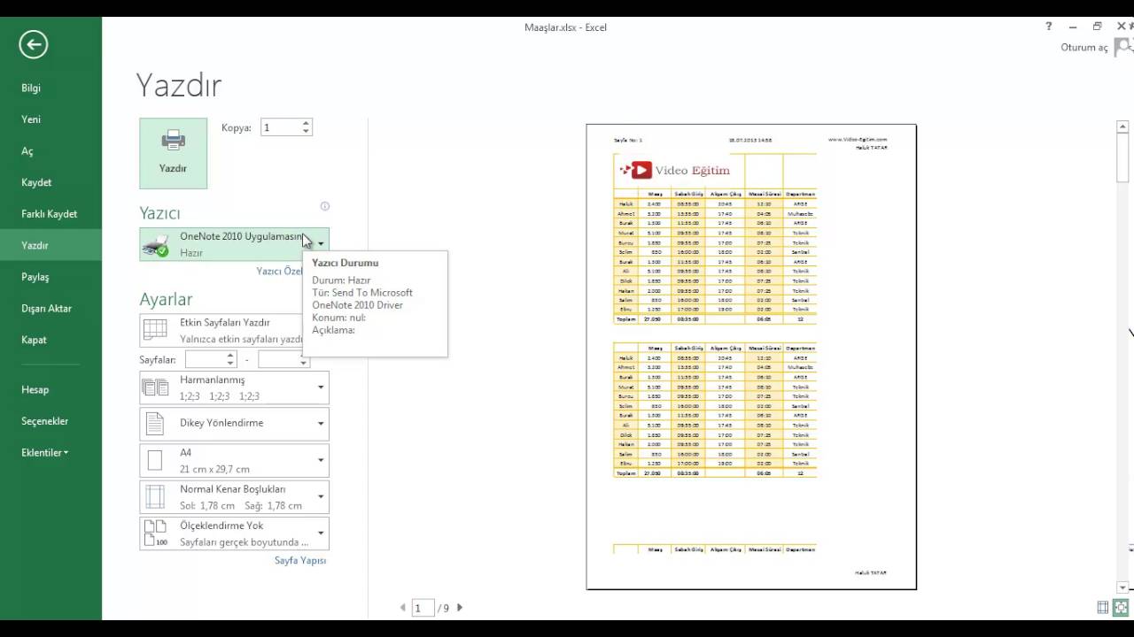Click the Kopya copies number field

click(x=280, y=127)
